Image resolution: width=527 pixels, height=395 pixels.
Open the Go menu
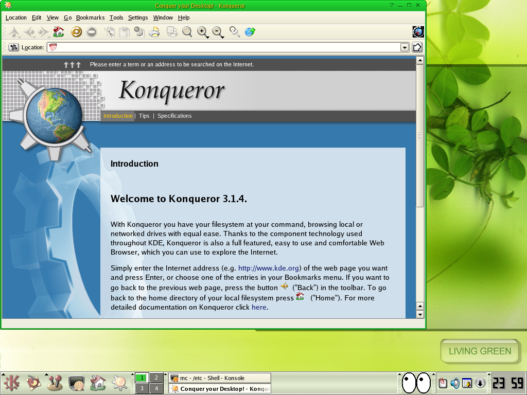(x=67, y=17)
